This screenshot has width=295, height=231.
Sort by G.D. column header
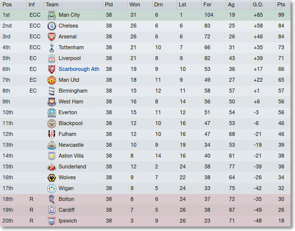258,4
